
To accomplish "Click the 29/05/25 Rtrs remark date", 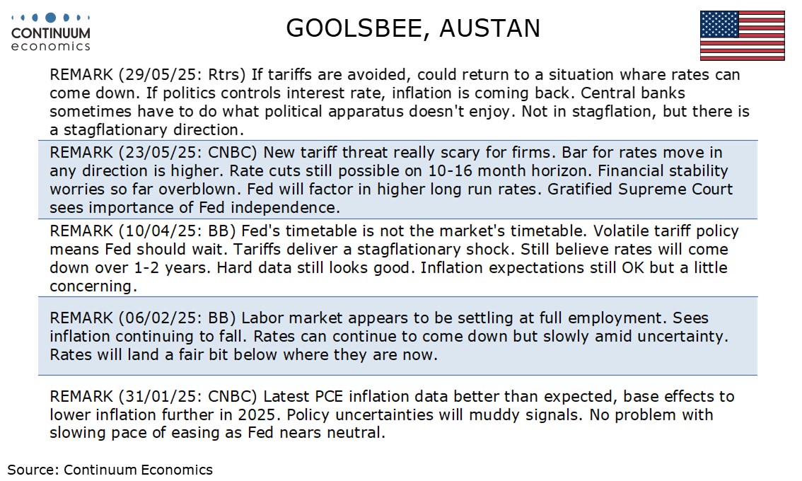I will (183, 75).
